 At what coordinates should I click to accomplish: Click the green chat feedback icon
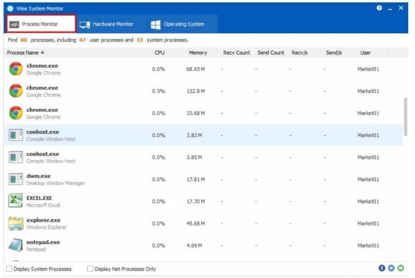pos(401,268)
